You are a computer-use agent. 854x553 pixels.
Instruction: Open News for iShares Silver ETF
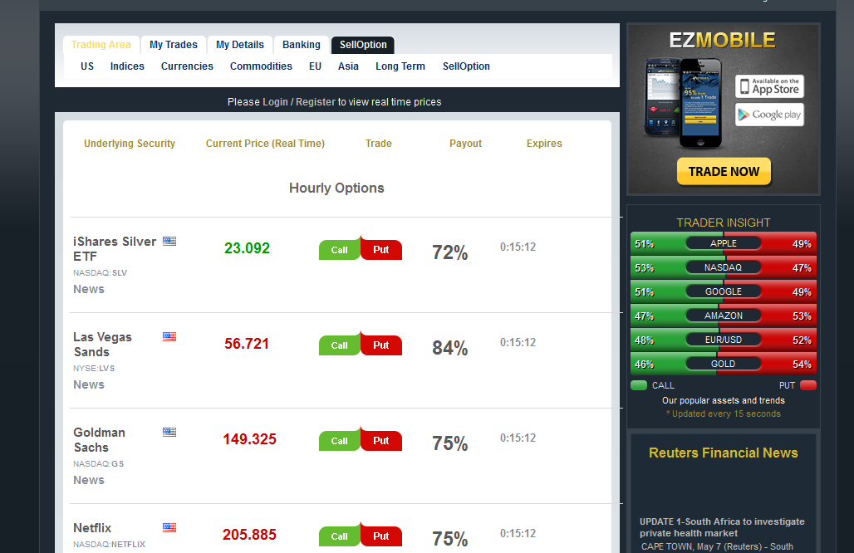tap(89, 289)
